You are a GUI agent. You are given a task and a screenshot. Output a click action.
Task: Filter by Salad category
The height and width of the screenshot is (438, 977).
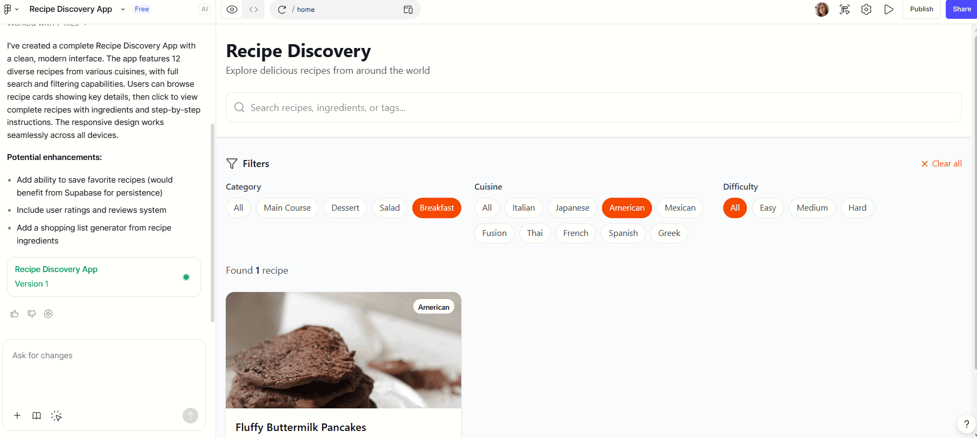pyautogui.click(x=390, y=208)
